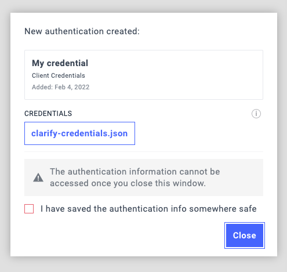Click the 'New authentication created:' heading
The height and width of the screenshot is (272, 287).
[82, 31]
